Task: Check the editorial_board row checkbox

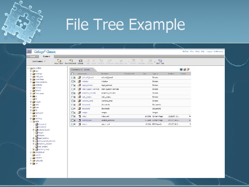Action: tap(72, 78)
